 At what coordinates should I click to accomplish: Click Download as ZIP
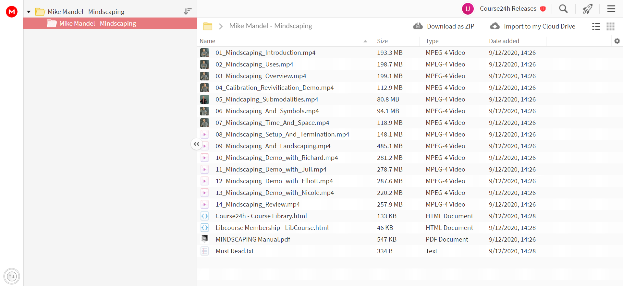click(x=444, y=26)
